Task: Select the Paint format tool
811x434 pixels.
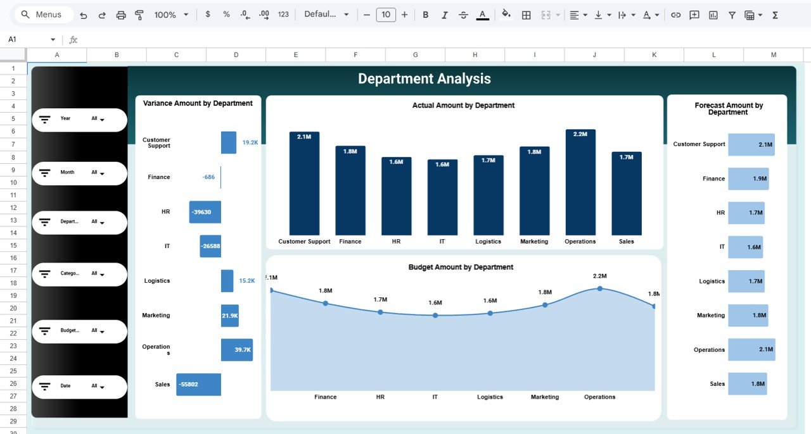Action: [x=139, y=14]
